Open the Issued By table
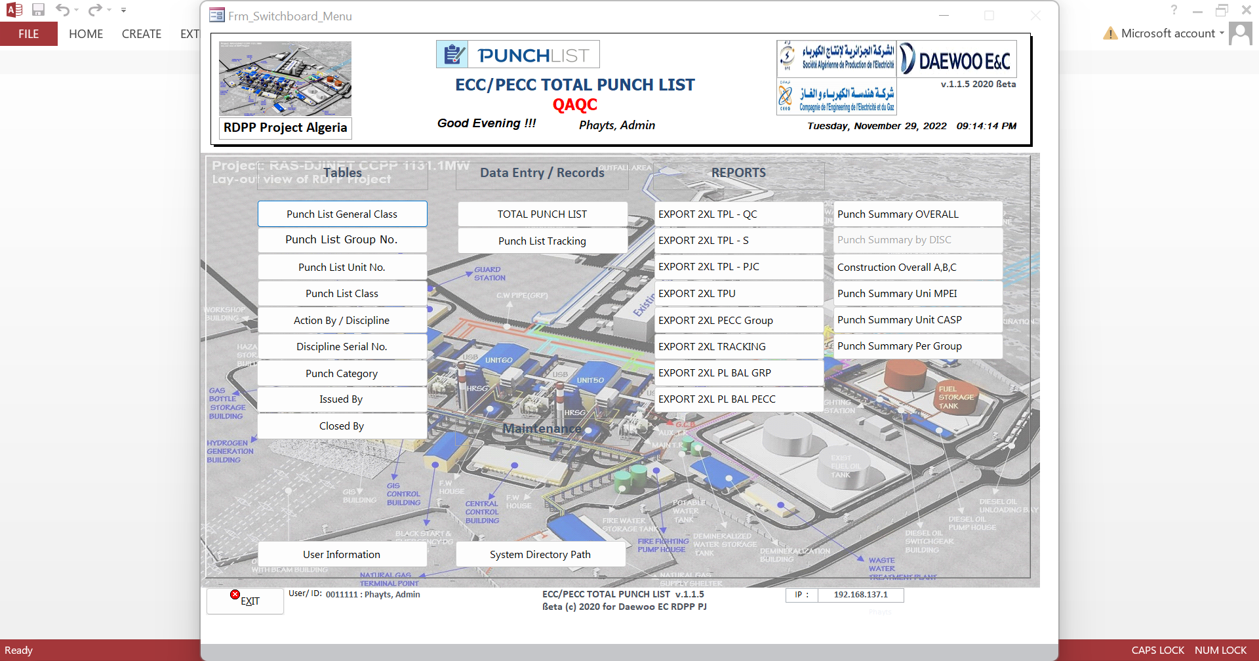This screenshot has height=661, width=1259. (342, 399)
